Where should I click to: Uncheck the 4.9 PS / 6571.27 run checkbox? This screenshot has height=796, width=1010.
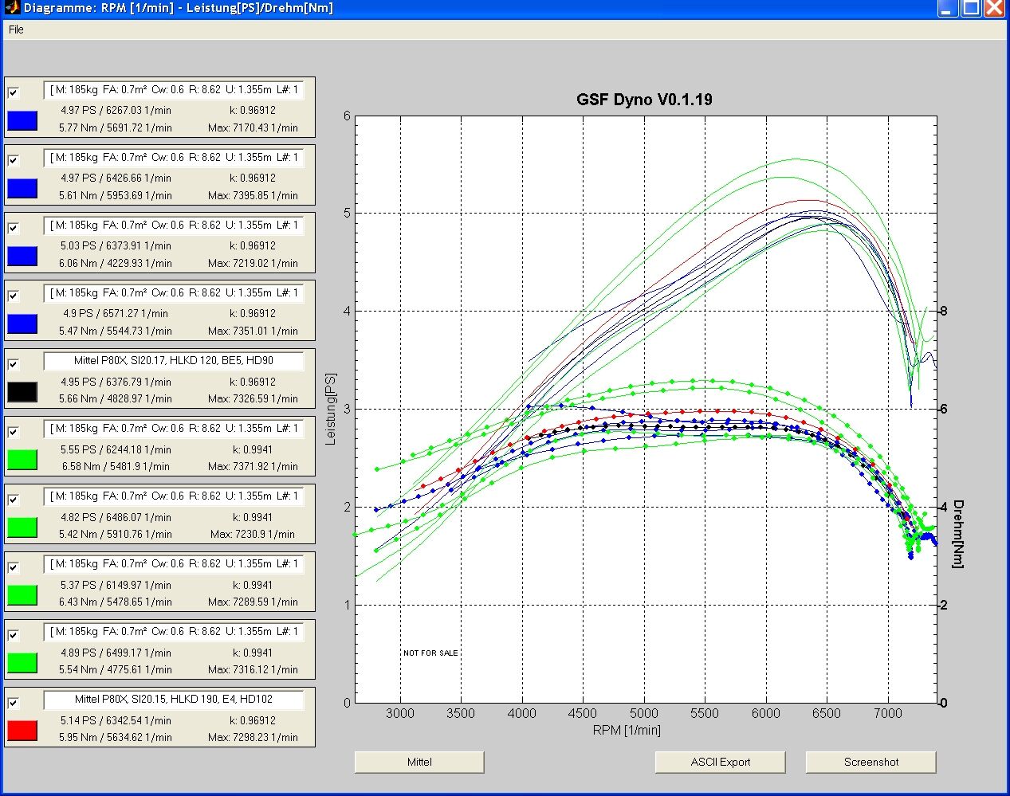(14, 296)
